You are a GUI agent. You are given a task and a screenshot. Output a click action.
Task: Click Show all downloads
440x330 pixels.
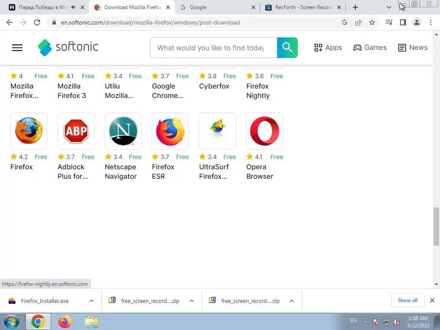407,300
